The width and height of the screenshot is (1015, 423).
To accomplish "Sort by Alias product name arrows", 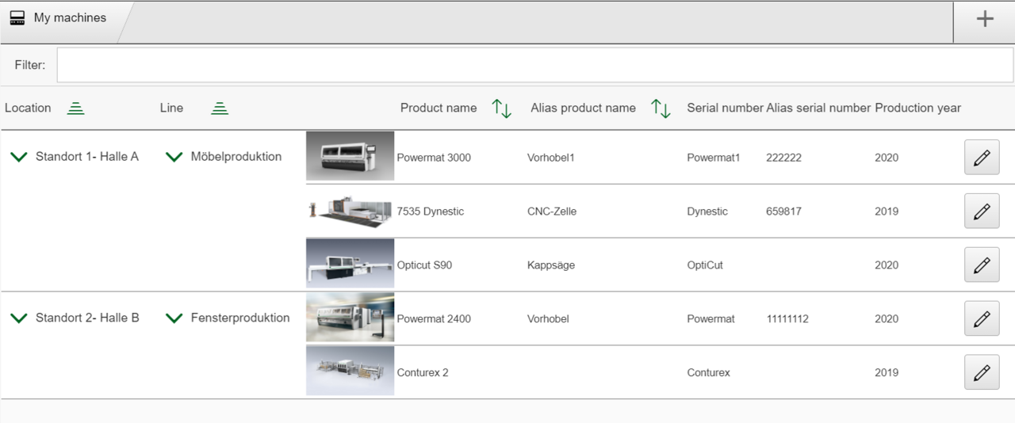I will (661, 109).
